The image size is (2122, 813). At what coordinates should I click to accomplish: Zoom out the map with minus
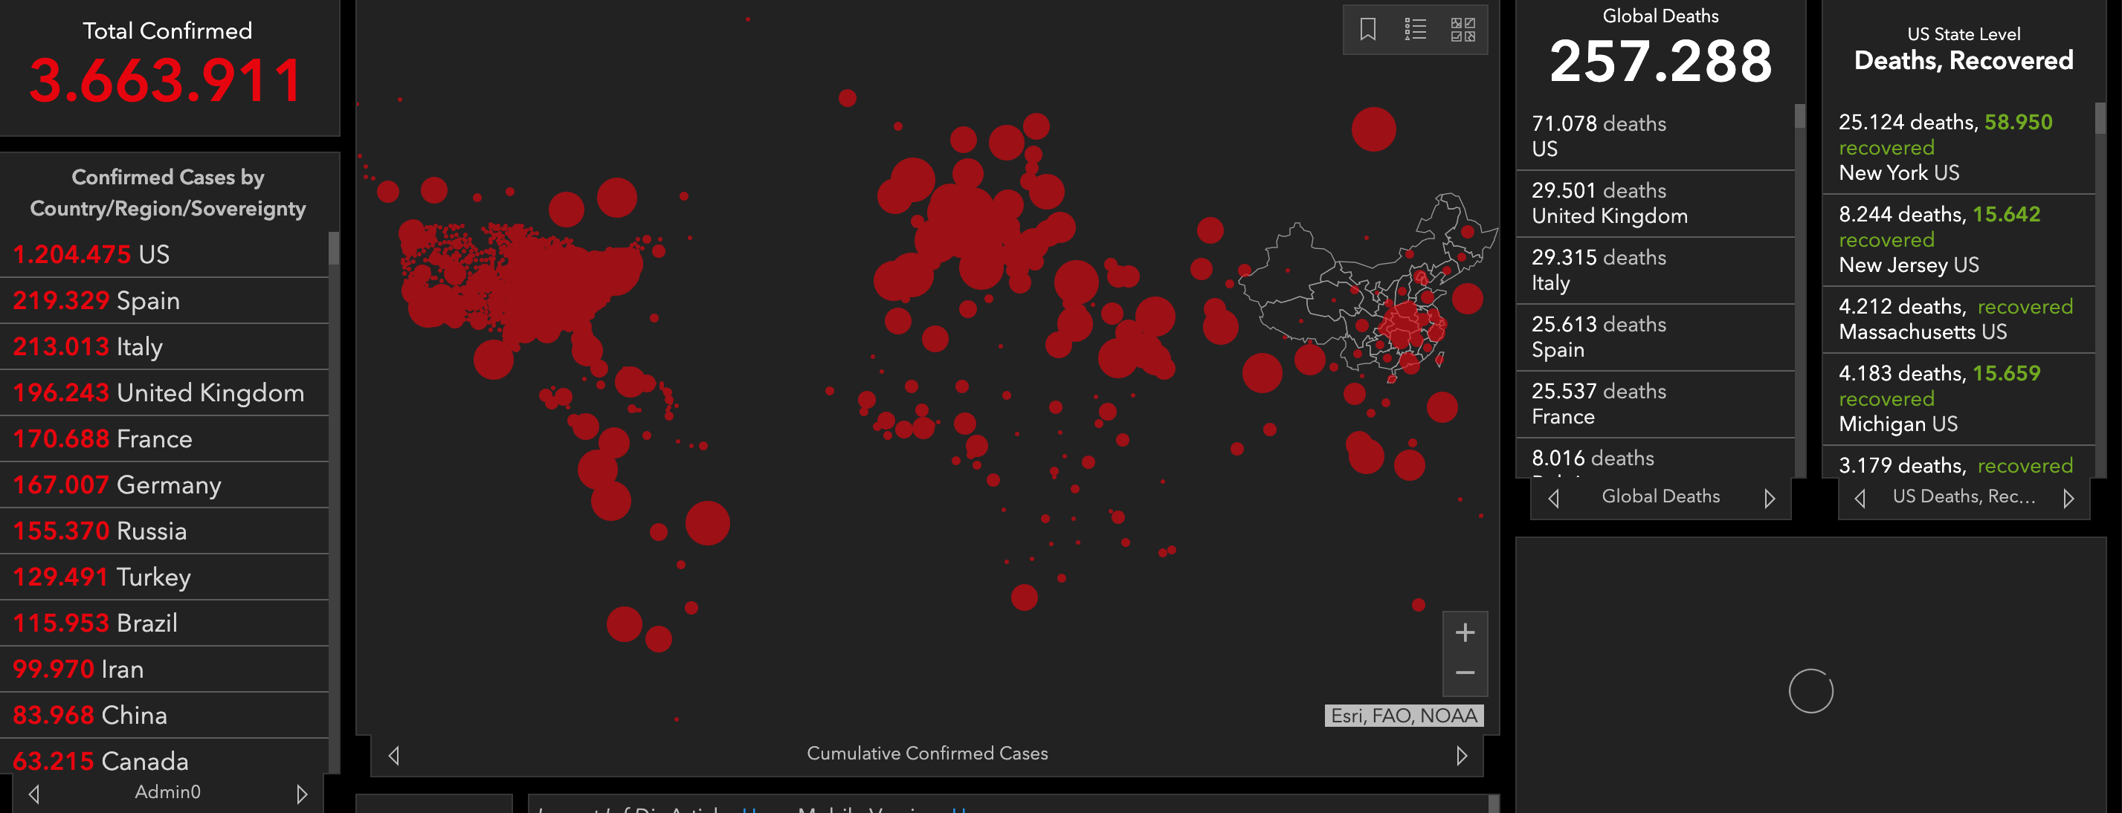[1465, 673]
